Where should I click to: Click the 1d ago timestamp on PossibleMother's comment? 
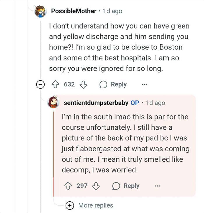click(112, 11)
